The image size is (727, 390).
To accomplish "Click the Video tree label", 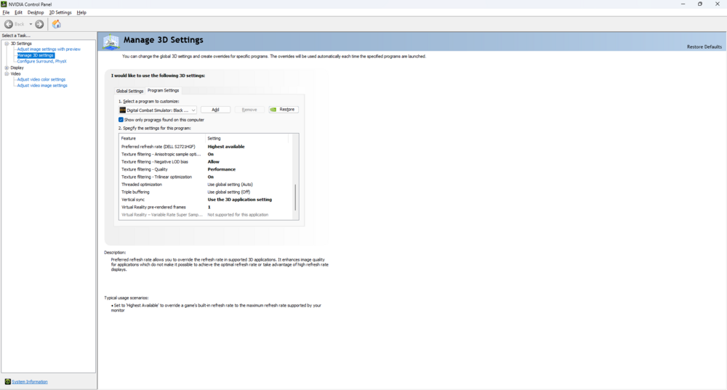I will (16, 73).
